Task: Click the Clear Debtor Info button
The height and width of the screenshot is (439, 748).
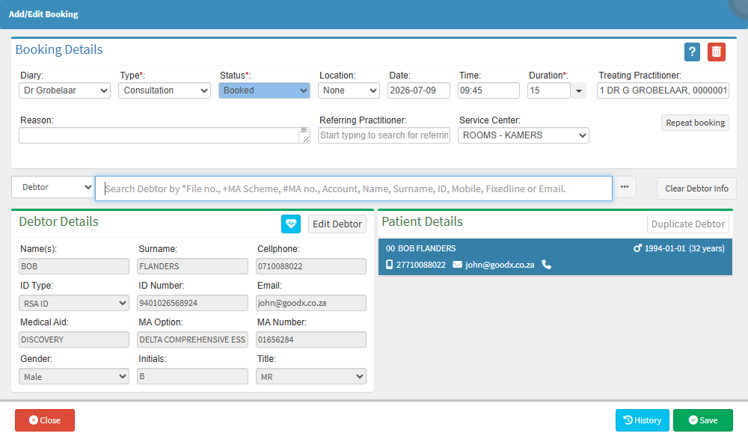Action: tap(696, 188)
